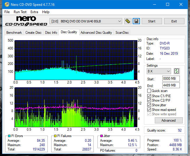Click the Show write speed checkbox
Image resolution: width=190 pixels, height=156 pixels.
[x=149, y=114]
